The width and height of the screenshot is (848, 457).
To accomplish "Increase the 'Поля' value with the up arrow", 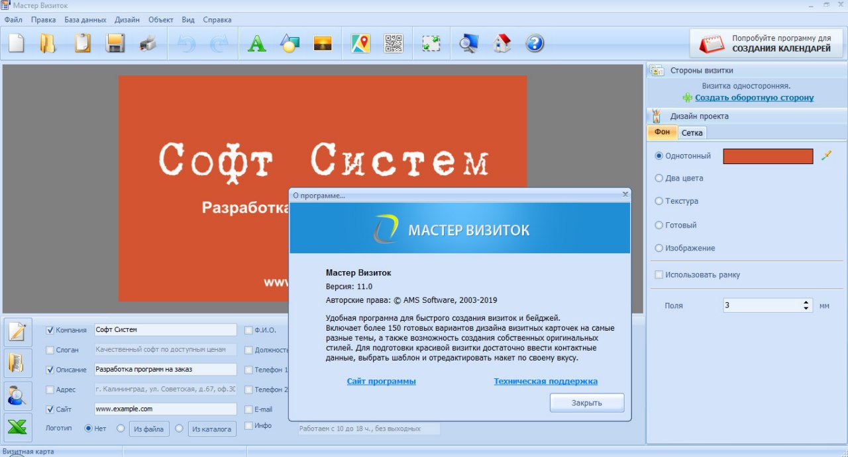I will click(x=806, y=302).
